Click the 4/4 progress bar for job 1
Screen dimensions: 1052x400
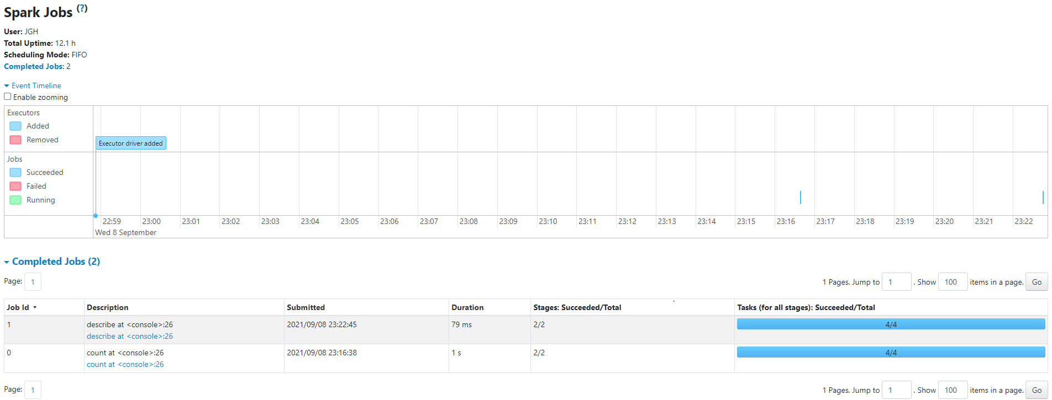891,324
